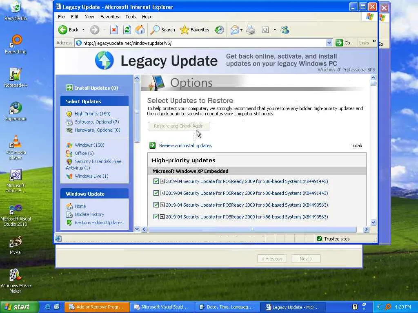Print the page with printer icon

pos(251,30)
